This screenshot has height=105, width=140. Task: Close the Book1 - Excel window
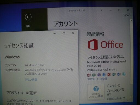128,10
